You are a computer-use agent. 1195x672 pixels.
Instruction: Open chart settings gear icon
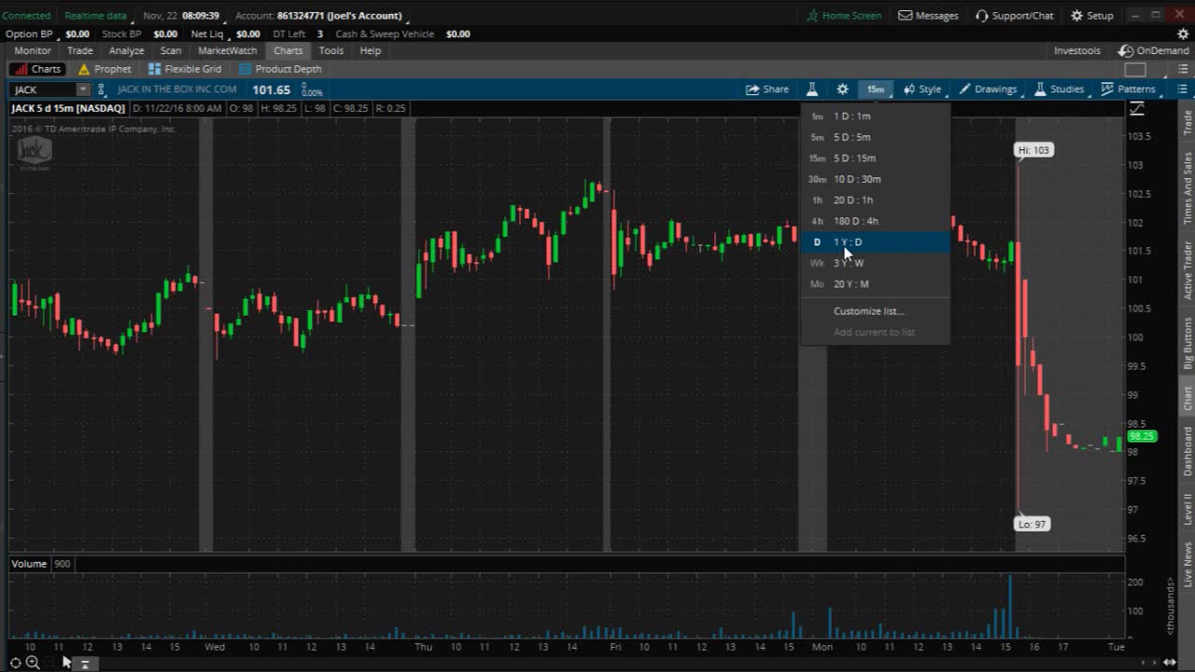click(x=842, y=90)
